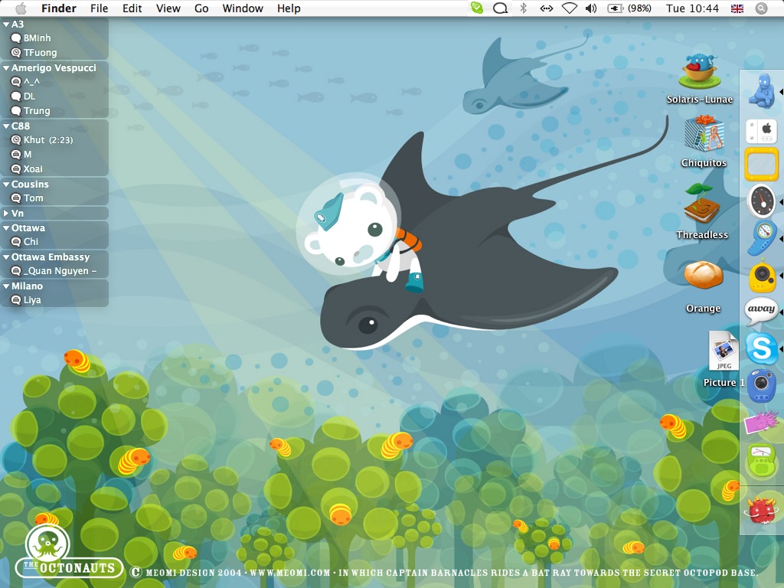The width and height of the screenshot is (784, 588).
Task: Expand the Vn contact group
Action: tap(6, 213)
